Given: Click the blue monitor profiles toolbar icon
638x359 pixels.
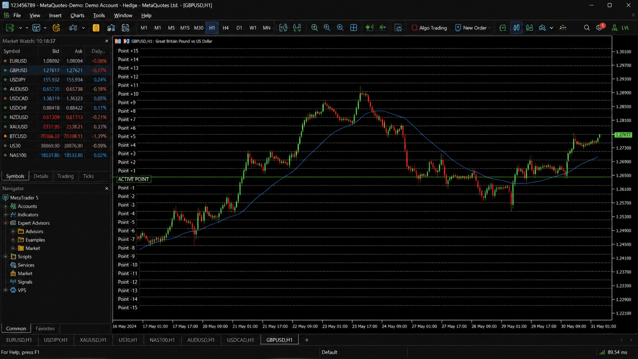Looking at the screenshot, I should [36, 28].
